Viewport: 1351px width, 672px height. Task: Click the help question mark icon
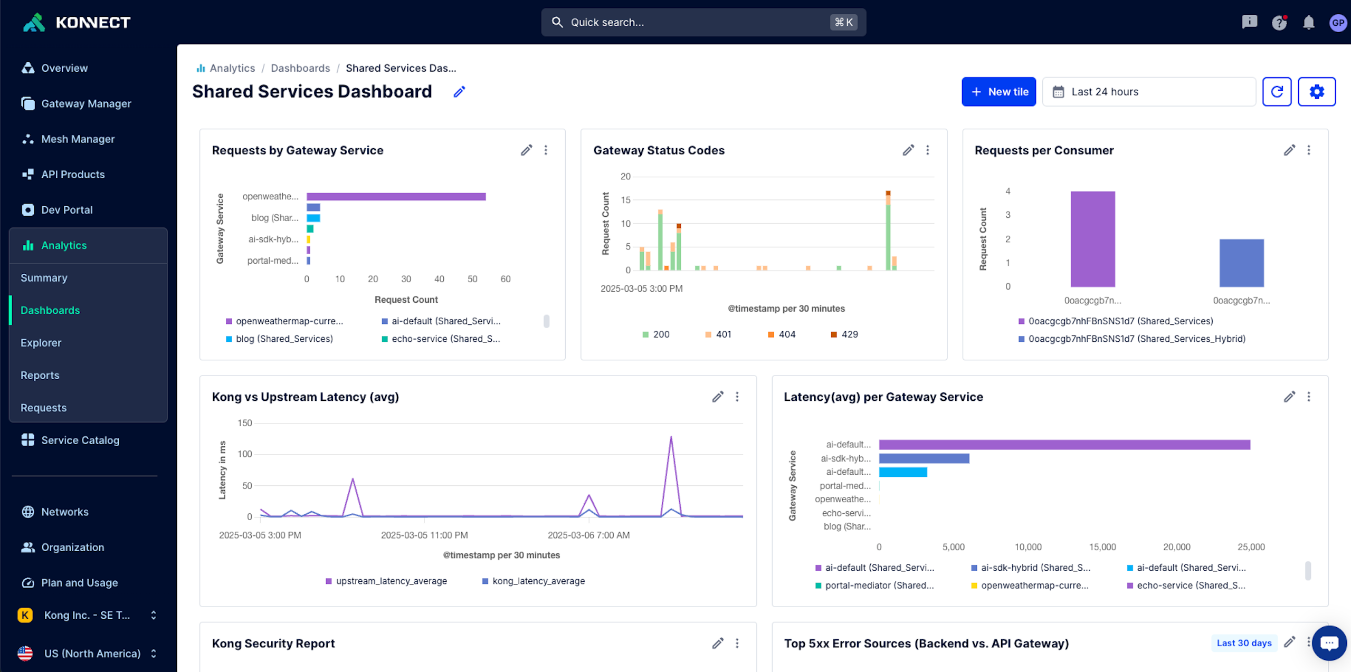[x=1279, y=22]
